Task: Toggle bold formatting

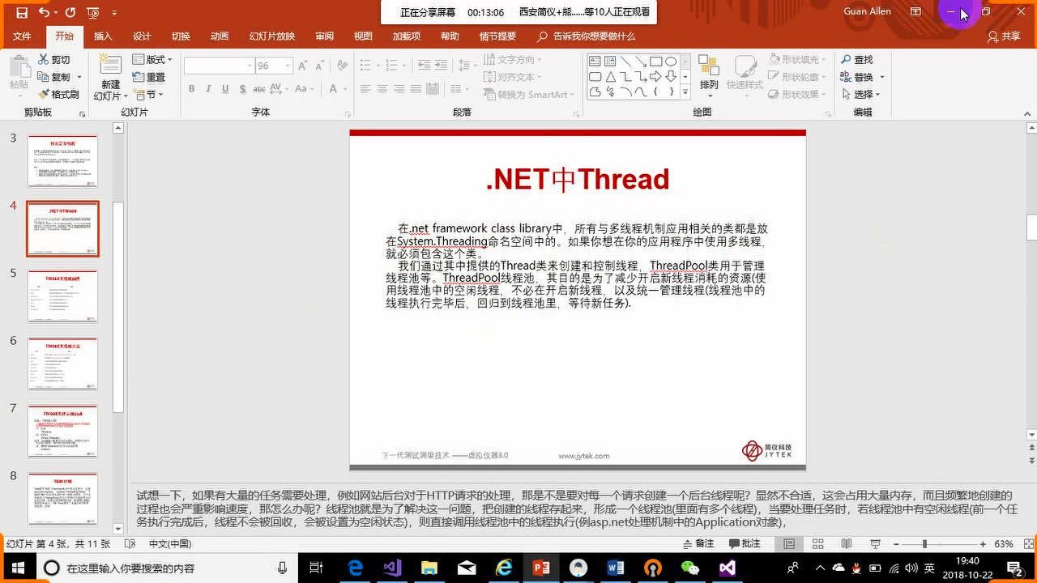Action: pyautogui.click(x=192, y=88)
